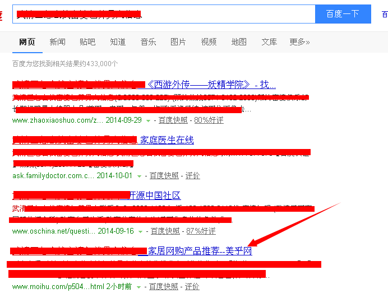388x298 pixels.
Task: Open the 家居网购产品推荐--美乎网 result link
Action: [200, 251]
